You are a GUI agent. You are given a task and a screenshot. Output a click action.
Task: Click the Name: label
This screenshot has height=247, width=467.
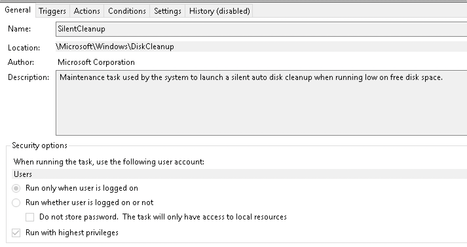pos(19,29)
